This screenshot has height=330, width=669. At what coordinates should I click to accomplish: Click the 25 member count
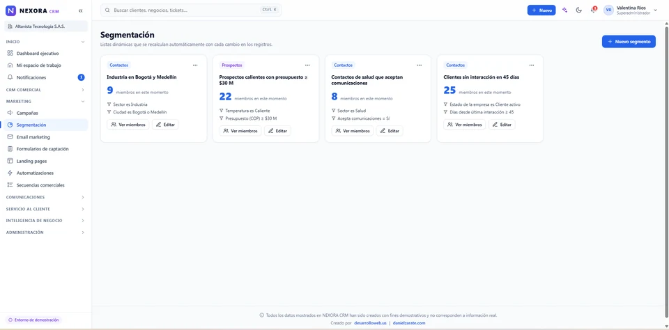click(x=449, y=91)
